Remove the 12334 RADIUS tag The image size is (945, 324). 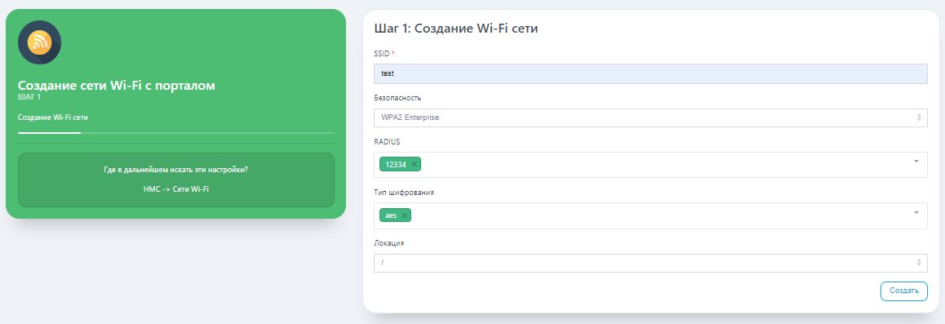click(x=414, y=164)
